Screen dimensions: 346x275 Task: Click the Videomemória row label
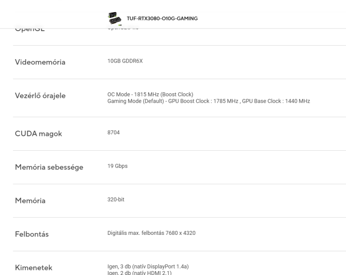40,62
